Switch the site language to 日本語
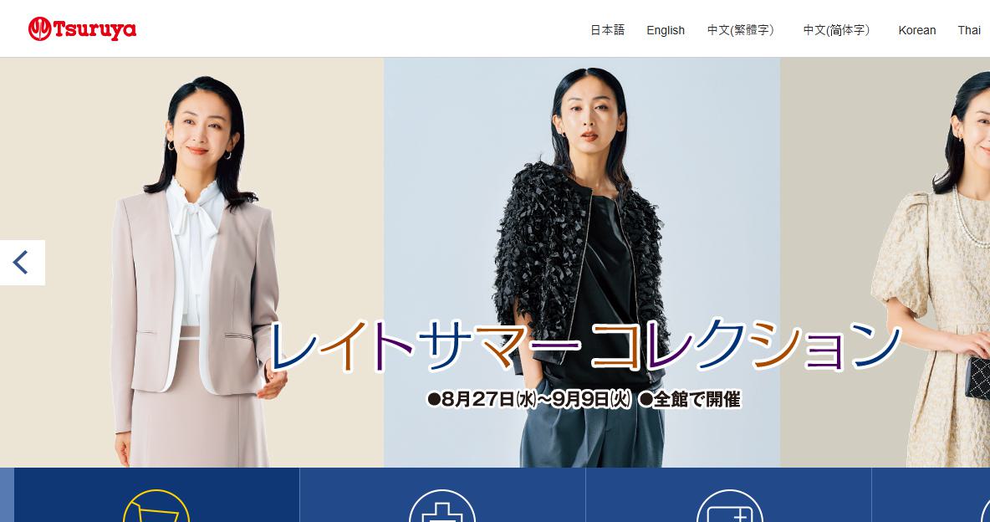This screenshot has height=522, width=990. pos(607,30)
